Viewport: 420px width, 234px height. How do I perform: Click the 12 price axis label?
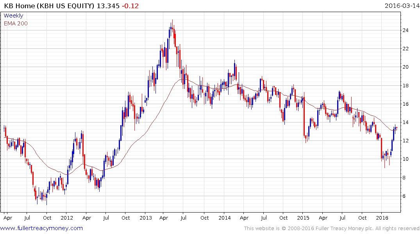[x=405, y=141]
